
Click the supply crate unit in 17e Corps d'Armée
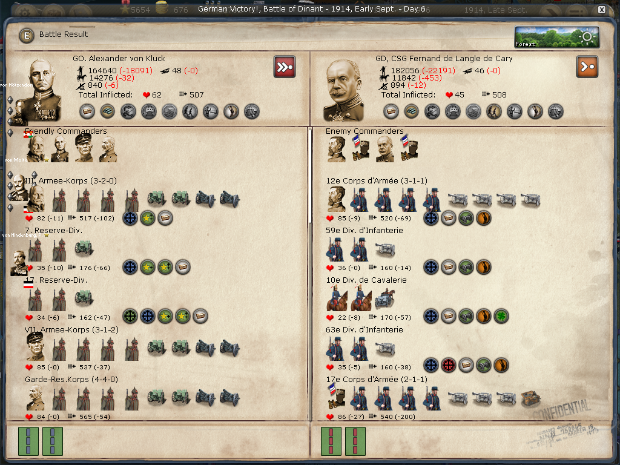[x=530, y=398]
